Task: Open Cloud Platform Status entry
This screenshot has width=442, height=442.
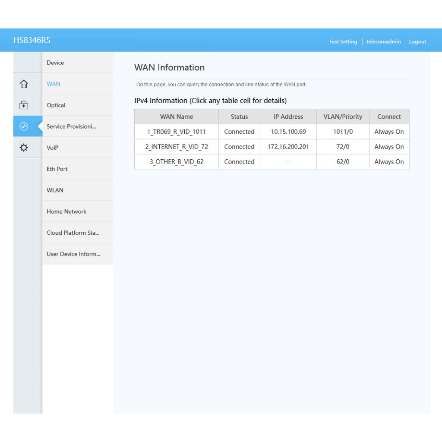Action: (73, 233)
